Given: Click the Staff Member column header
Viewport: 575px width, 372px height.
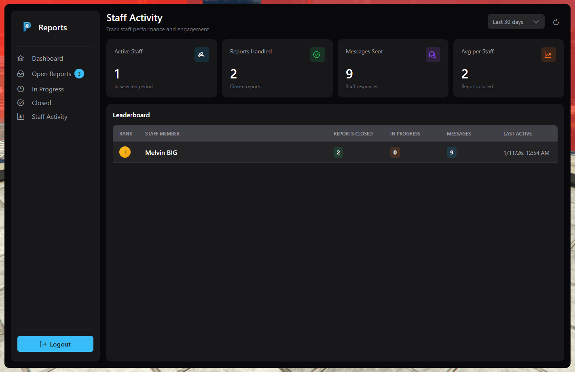Looking at the screenshot, I should pyautogui.click(x=162, y=134).
